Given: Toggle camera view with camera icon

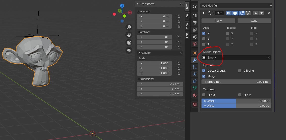Looking at the screenshot, I should coord(129,43).
